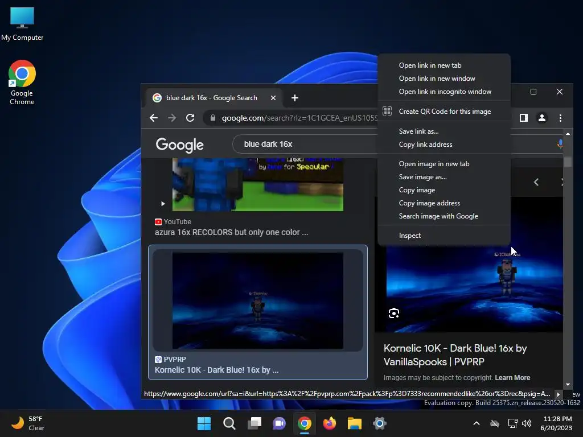This screenshot has height=437, width=583.
Task: Open taskbar Search magnifier
Action: [x=229, y=423]
